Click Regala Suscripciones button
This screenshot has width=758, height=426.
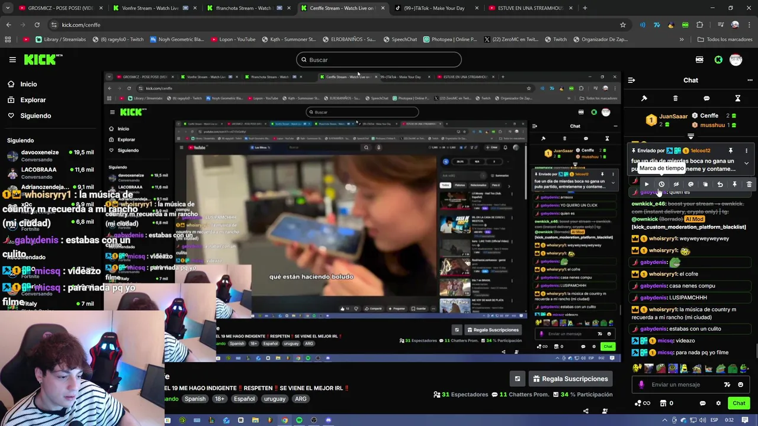570,379
